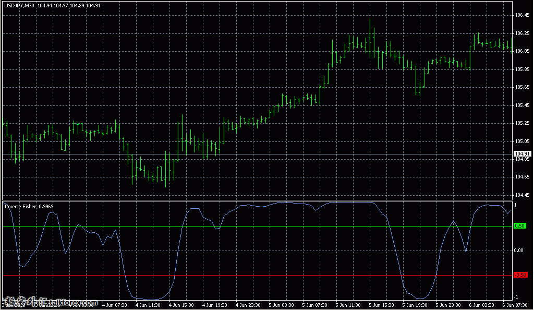This screenshot has height=310, width=534.
Task: Click the 0.00 indicator scale label
Action: 519,251
